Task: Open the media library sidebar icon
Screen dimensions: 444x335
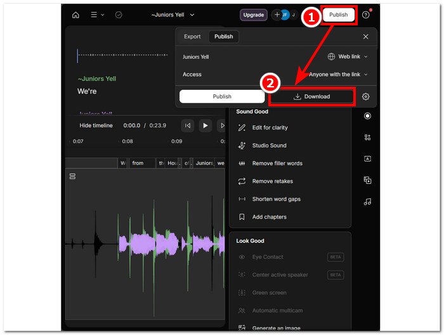Action: pyautogui.click(x=367, y=180)
